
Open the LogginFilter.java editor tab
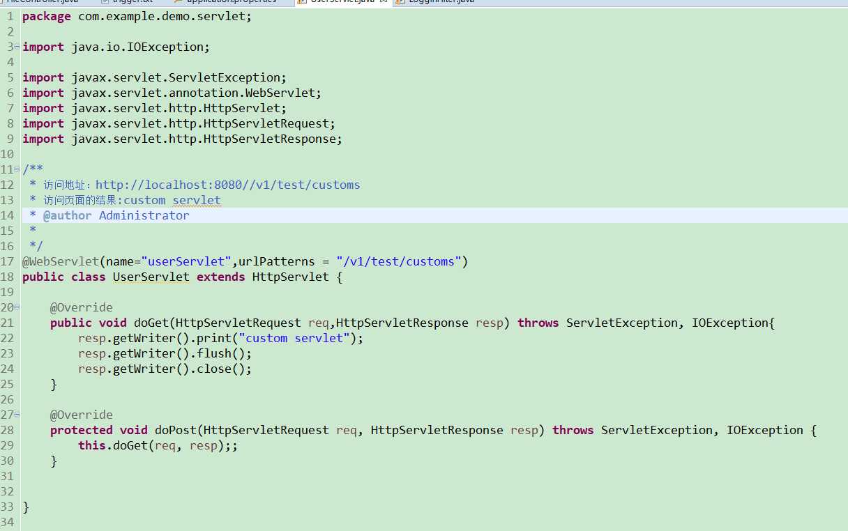435,2
